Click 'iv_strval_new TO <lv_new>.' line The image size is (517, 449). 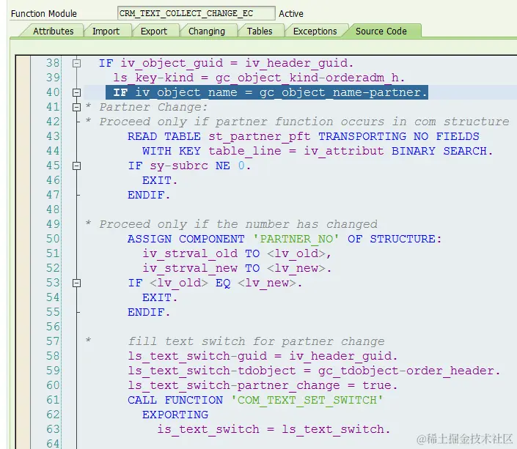pos(236,268)
